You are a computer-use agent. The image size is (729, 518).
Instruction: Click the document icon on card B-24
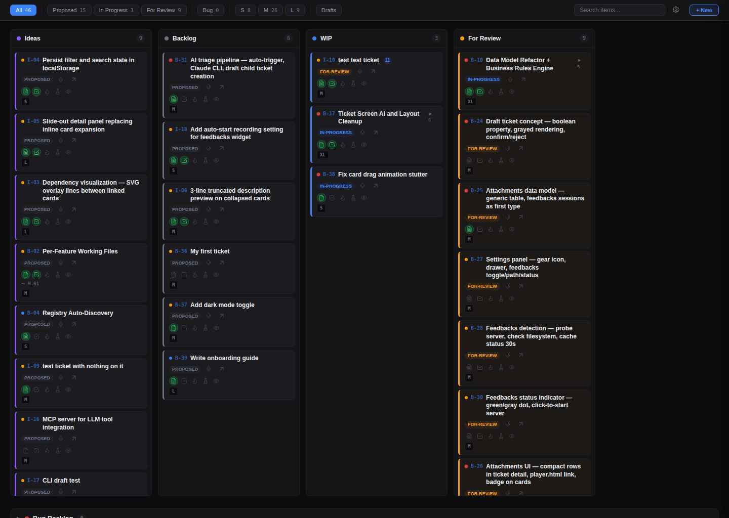tap(469, 160)
